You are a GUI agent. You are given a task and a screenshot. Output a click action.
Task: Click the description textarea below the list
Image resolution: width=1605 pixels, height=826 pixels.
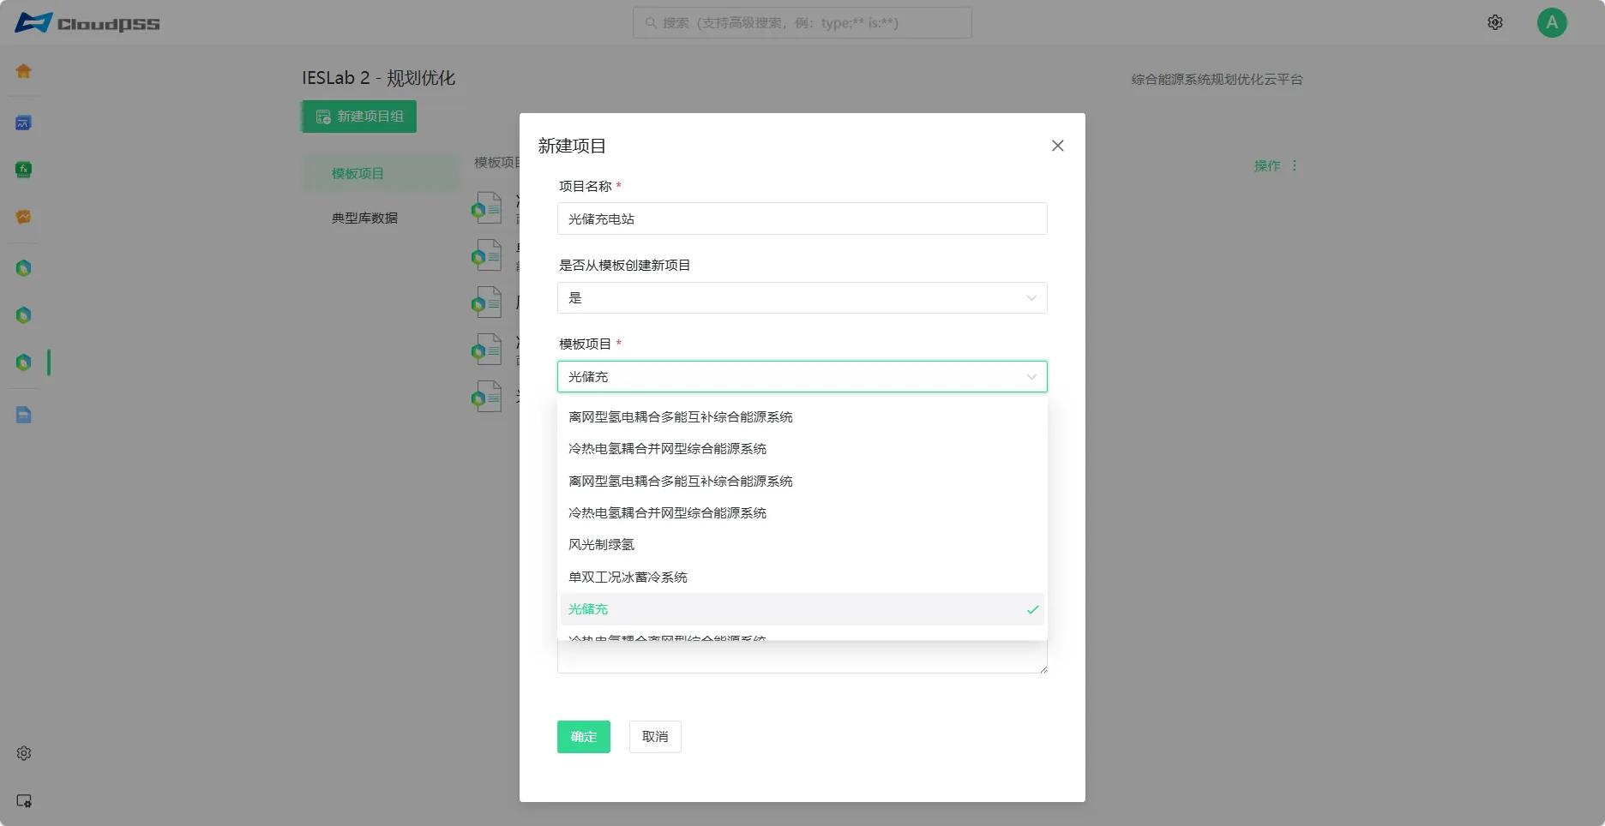[x=802, y=657]
